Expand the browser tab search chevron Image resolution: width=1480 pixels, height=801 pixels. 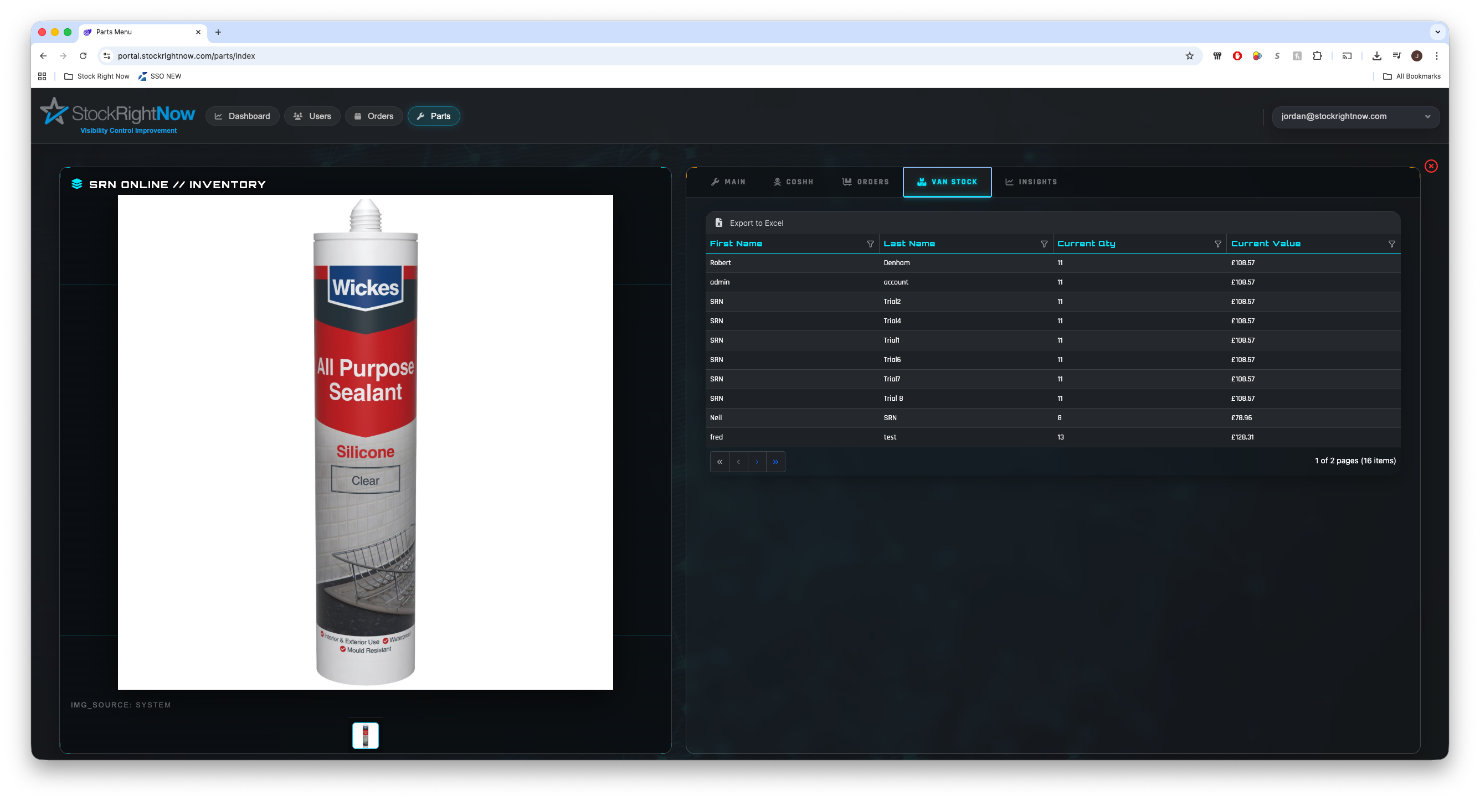(1437, 32)
